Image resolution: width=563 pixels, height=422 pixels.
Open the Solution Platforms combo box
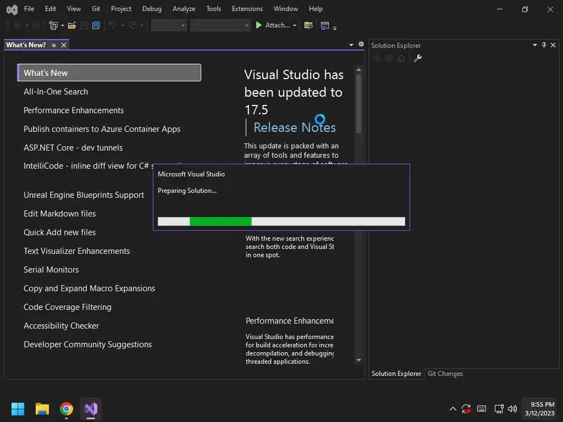click(220, 25)
